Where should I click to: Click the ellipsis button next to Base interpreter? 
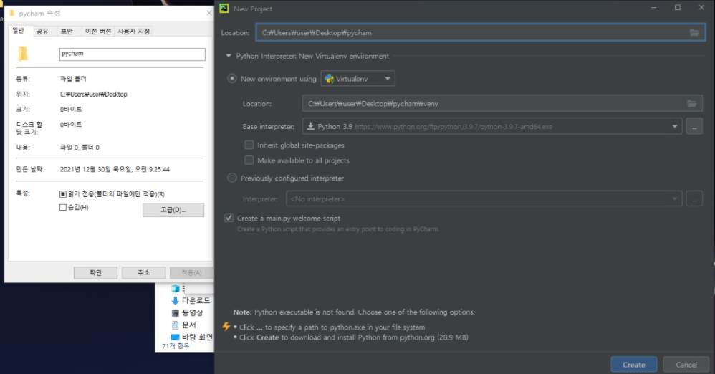[x=694, y=126]
